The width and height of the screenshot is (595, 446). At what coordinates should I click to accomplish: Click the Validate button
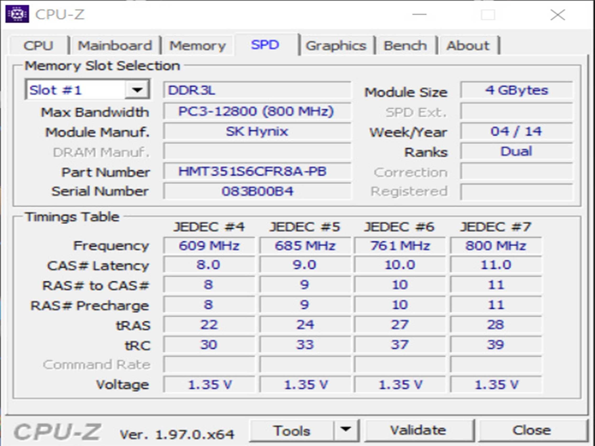click(x=418, y=430)
